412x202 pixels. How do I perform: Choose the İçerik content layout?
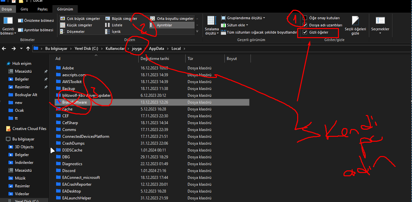coord(113,32)
